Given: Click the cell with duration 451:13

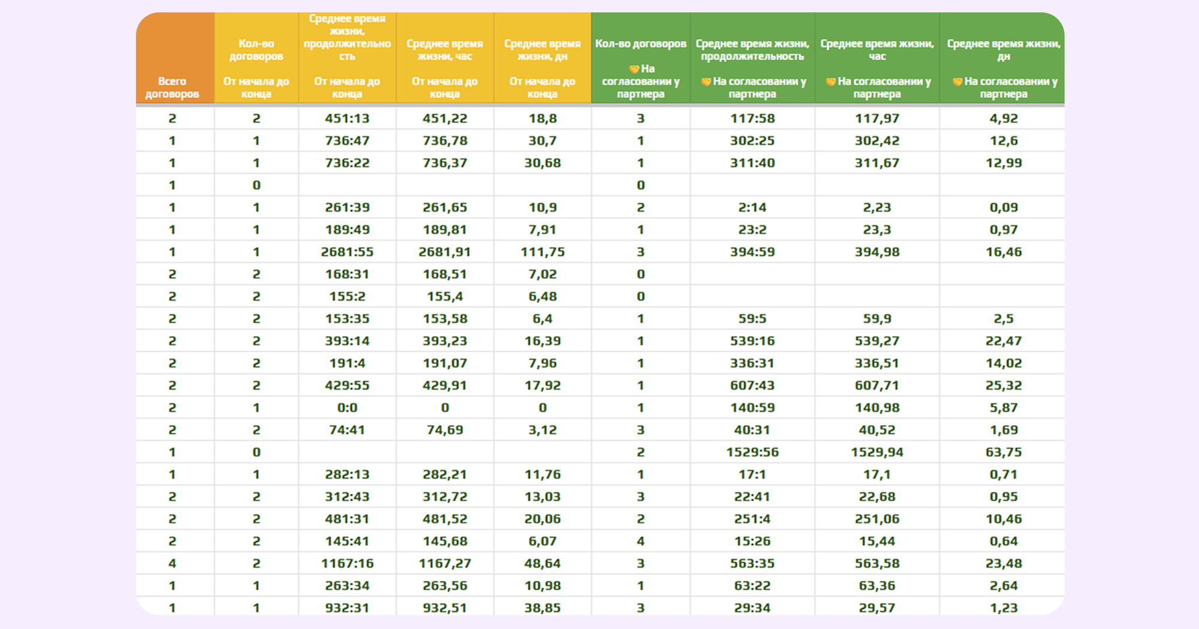Looking at the screenshot, I should click(347, 119).
